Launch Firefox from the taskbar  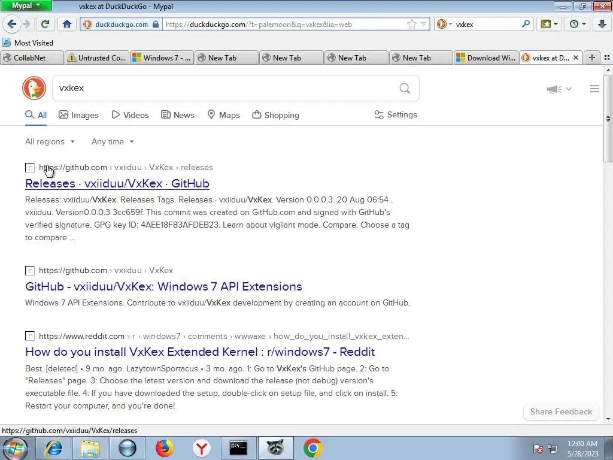point(164,448)
